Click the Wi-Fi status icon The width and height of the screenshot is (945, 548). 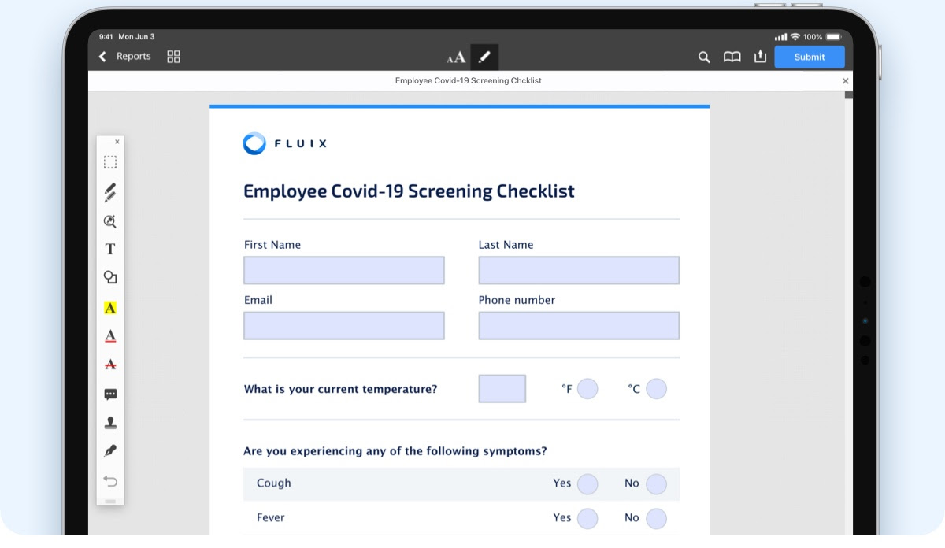795,37
